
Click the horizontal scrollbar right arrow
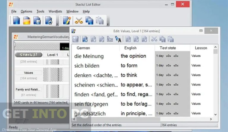211,119
